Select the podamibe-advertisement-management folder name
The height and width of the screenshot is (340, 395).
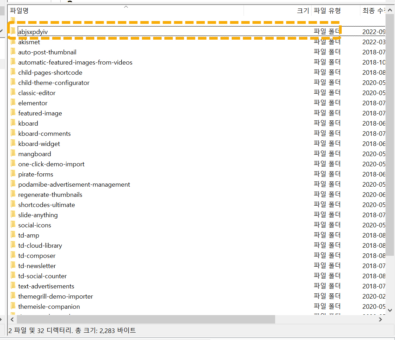click(74, 184)
